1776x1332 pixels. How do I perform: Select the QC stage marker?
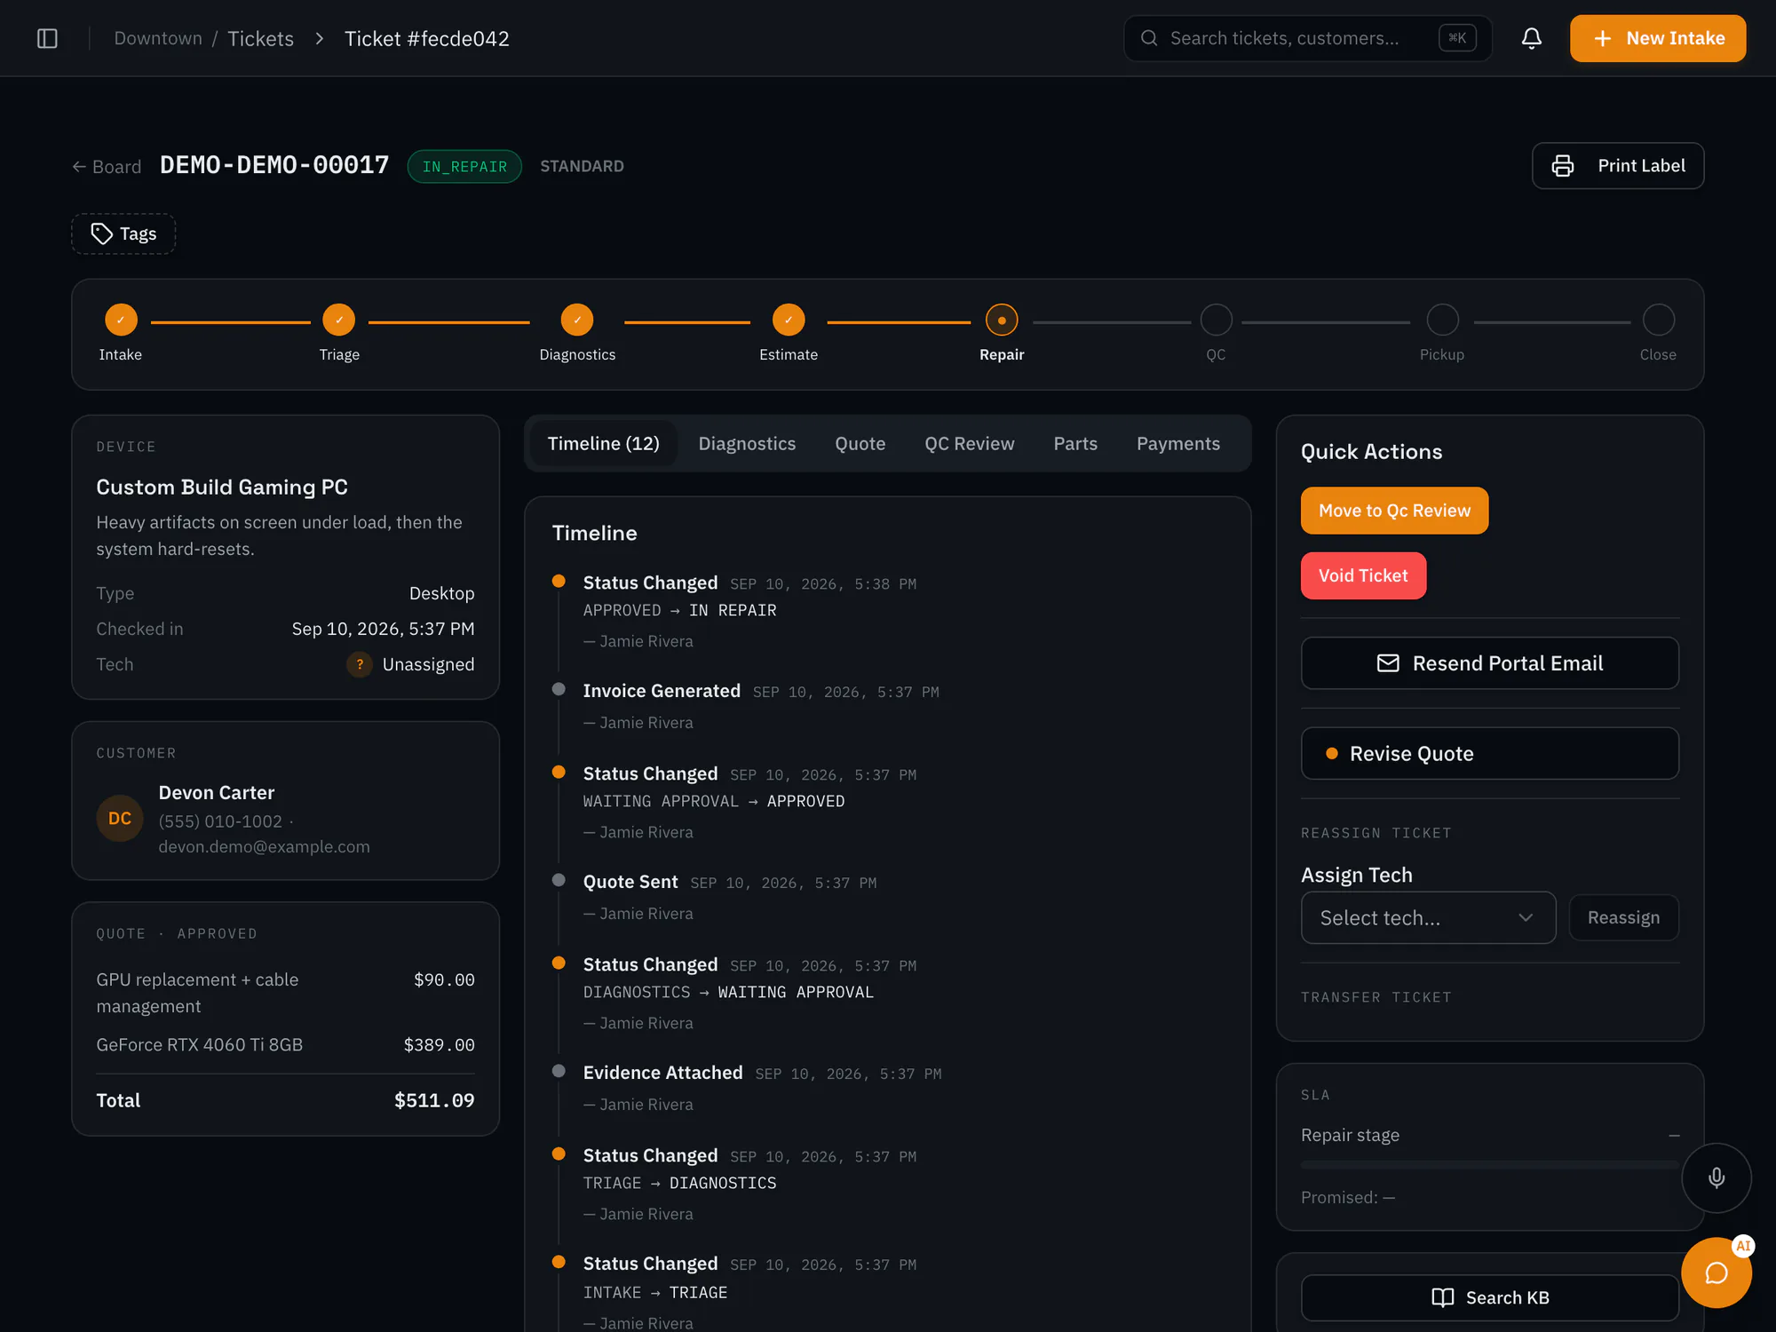pos(1216,320)
